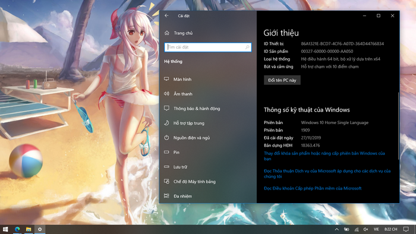Click the search magnifier icon
416x234 pixels.
point(247,47)
